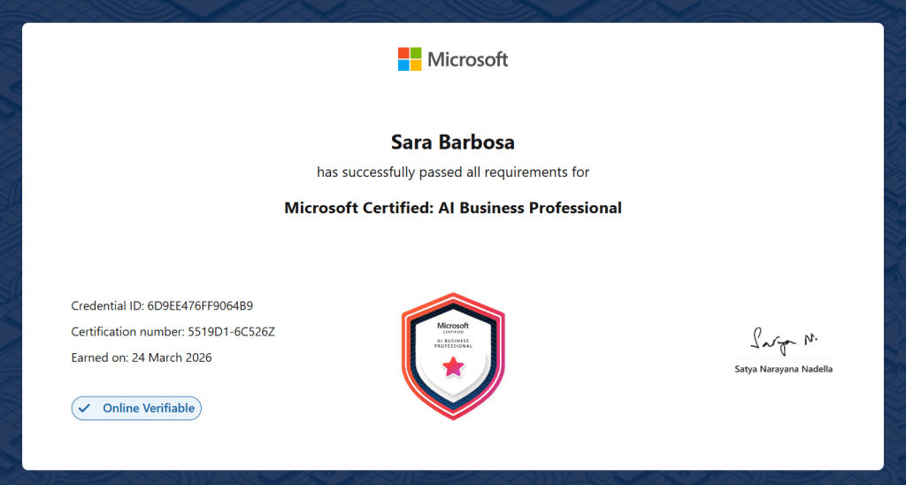Click the Microsoft wordmark text at top
Screen dimensions: 906x485
(x=468, y=59)
